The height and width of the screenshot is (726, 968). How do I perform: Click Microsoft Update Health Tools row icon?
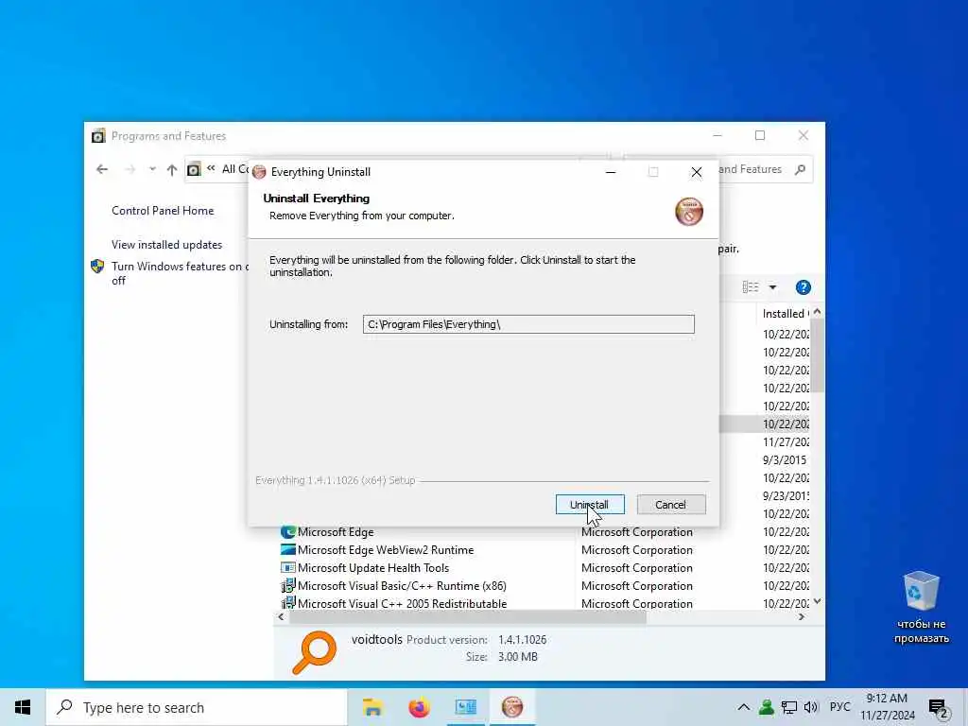[287, 567]
